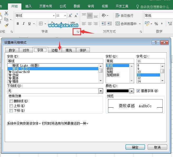Toggle Bold formatting in ribbon

point(18,24)
